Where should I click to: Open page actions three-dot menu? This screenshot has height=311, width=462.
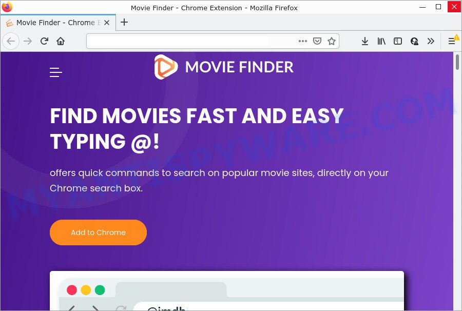[x=302, y=41]
